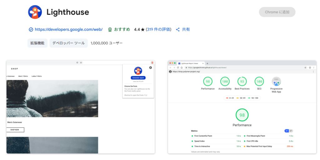Open the 319 件の評価 reviews link
The image size is (320, 160).
point(159,29)
